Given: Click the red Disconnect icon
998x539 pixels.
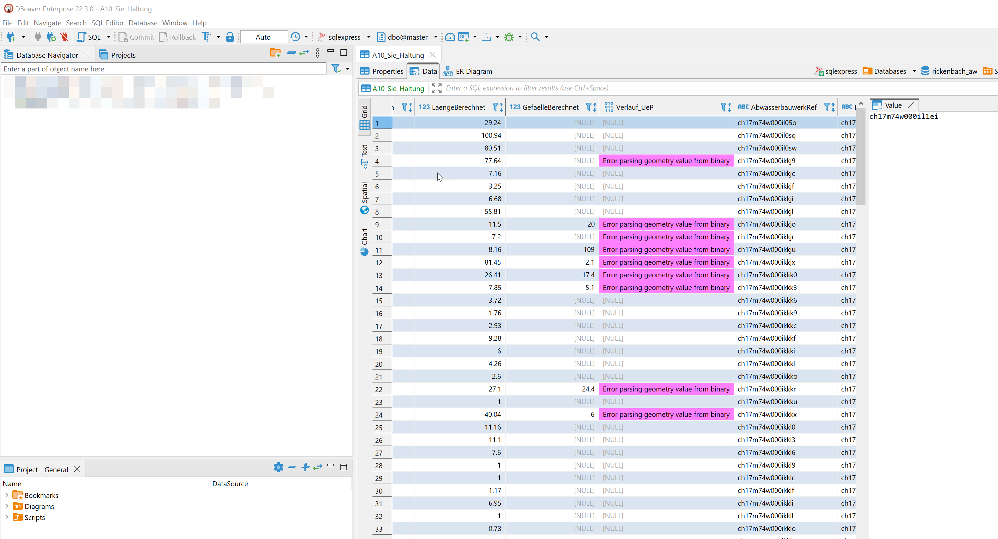Looking at the screenshot, I should click(x=64, y=37).
